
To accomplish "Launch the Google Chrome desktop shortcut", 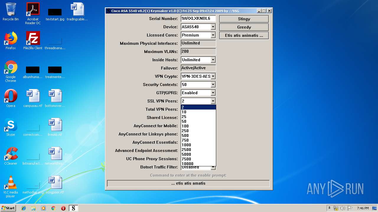I will pos(11,71).
